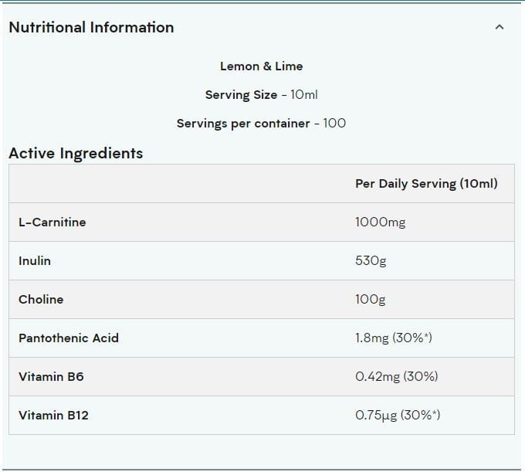This screenshot has height=472, width=525.
Task: Select the Choline row label
Action: pyautogui.click(x=41, y=299)
